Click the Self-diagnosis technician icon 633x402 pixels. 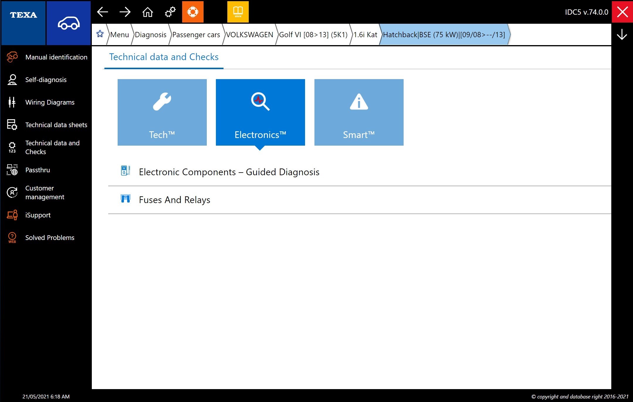tap(12, 80)
